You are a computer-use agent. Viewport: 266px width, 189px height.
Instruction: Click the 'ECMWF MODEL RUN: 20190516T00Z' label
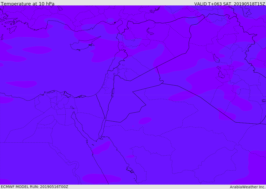(35, 187)
